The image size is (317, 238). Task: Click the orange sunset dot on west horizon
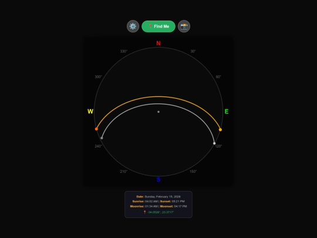click(x=96, y=129)
